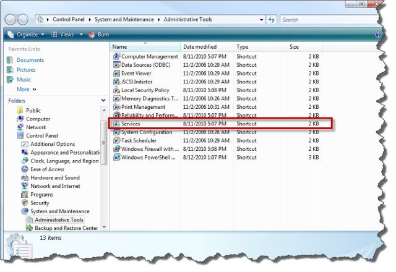Select the Memory Diagnostics Tool icon
This screenshot has width=396, height=272.
coord(116,99)
